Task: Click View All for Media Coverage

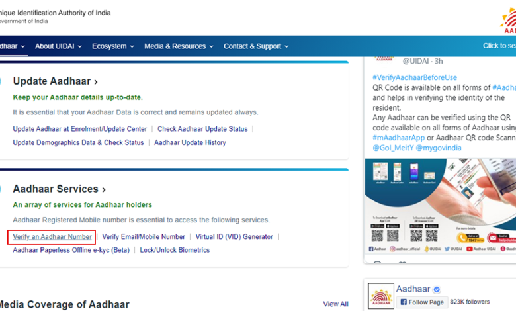Action: 335,304
